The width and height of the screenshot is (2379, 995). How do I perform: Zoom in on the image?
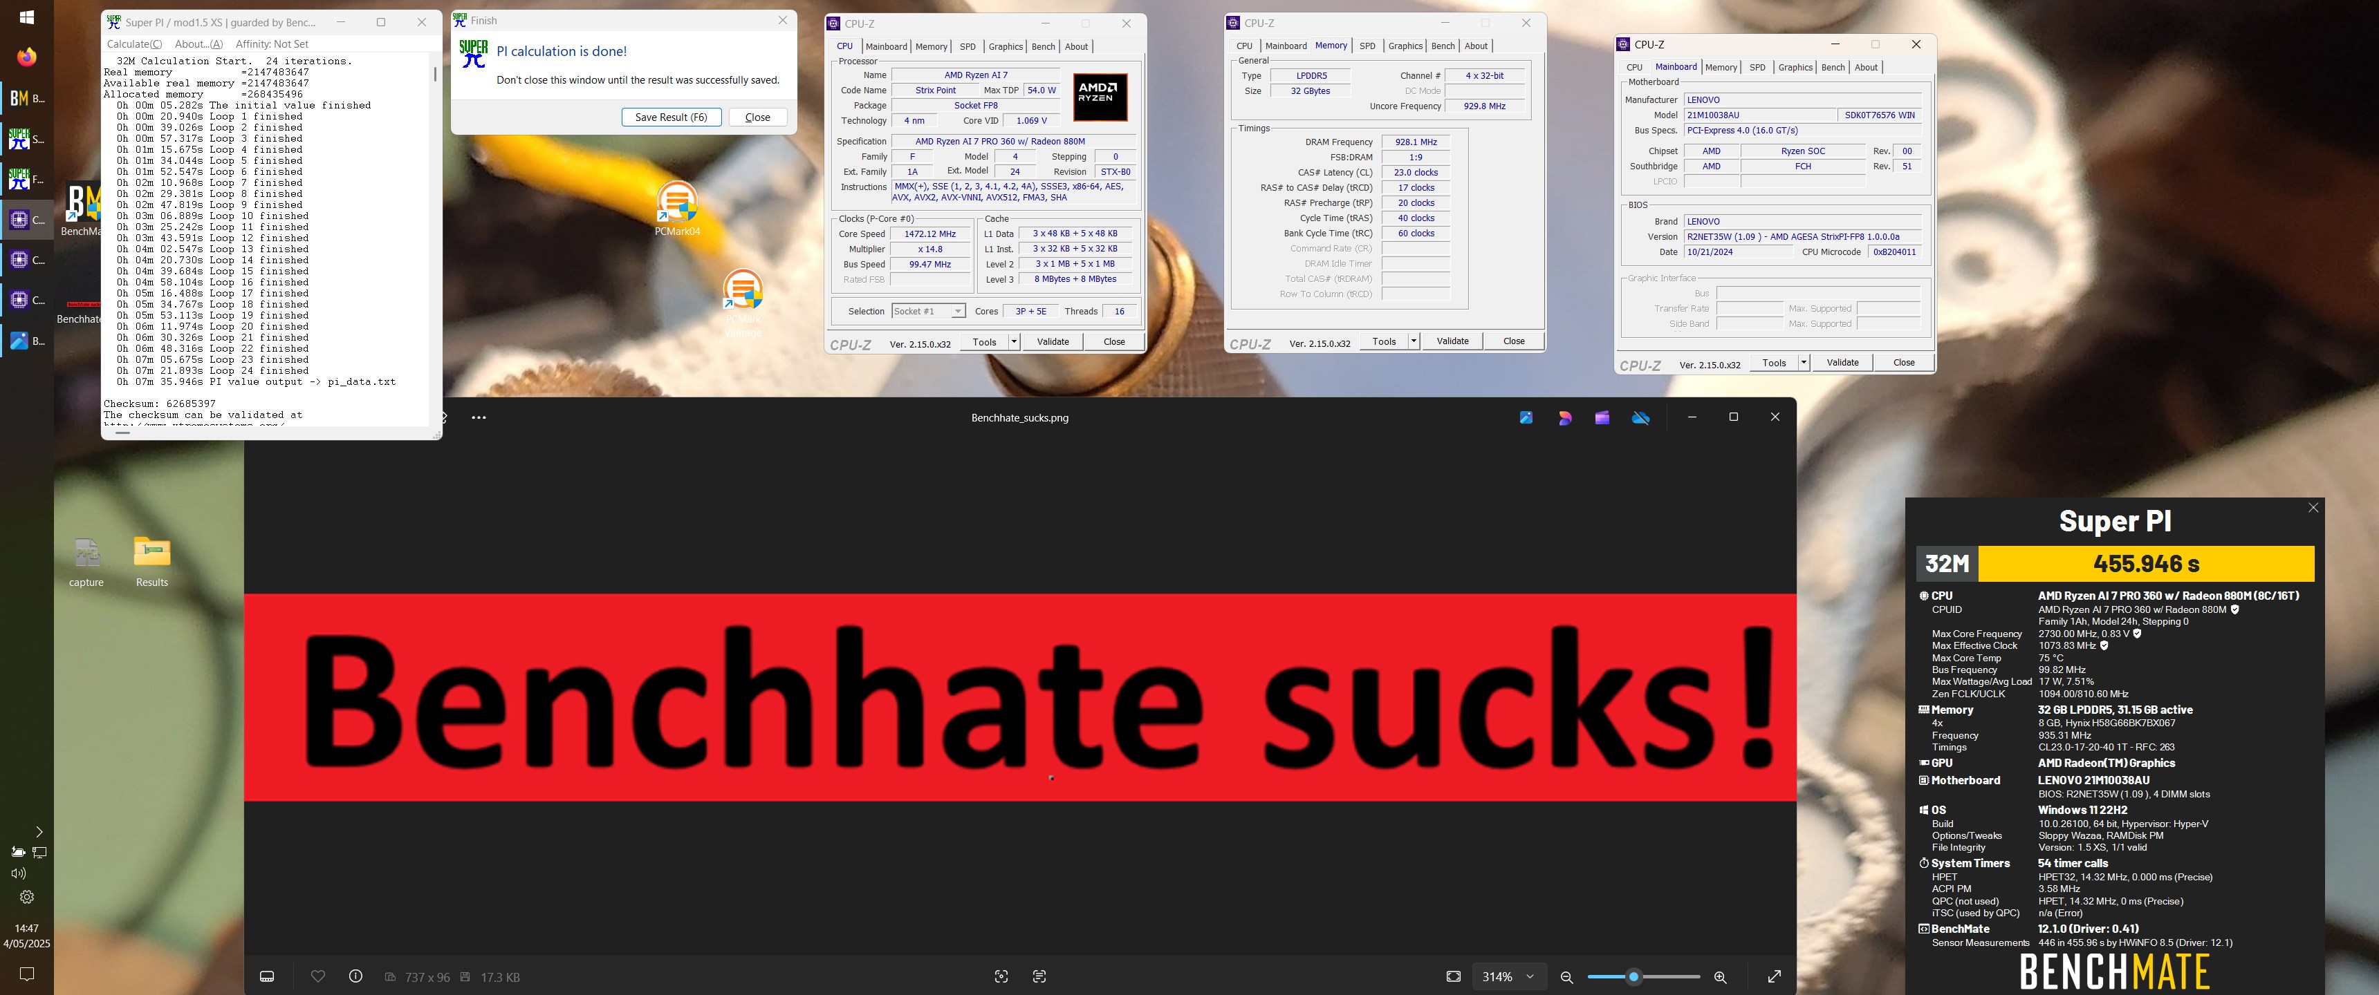coord(1720,976)
